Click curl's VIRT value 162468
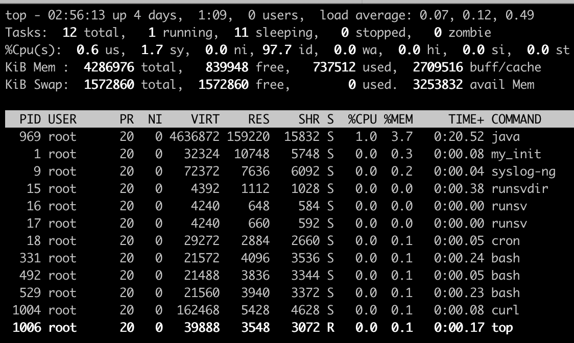574x343 pixels. point(198,310)
